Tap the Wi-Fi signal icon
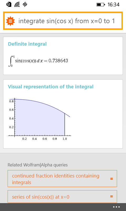Viewport: 126px width, 211px height. pos(17,5)
